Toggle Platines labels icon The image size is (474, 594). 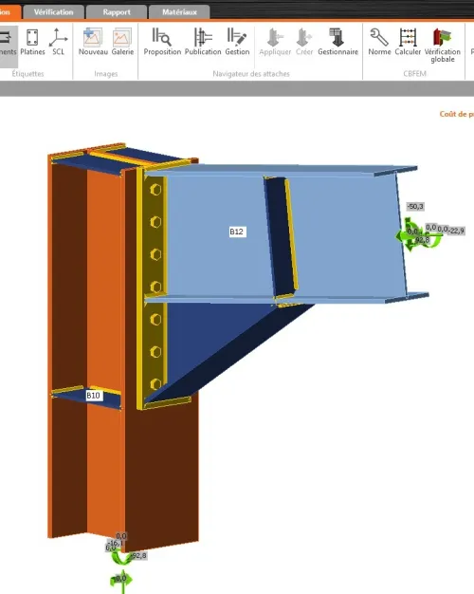pyautogui.click(x=32, y=43)
